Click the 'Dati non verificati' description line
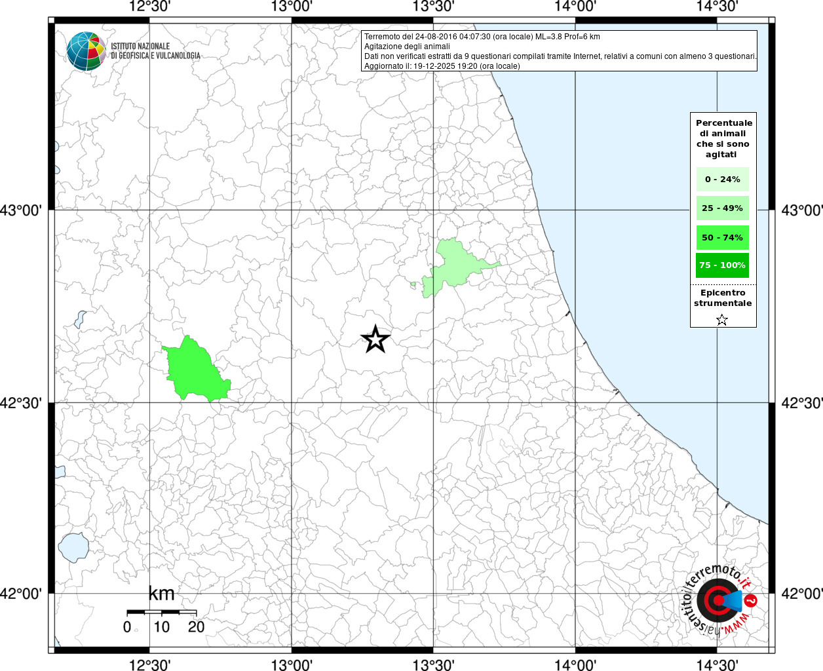 pyautogui.click(x=560, y=56)
